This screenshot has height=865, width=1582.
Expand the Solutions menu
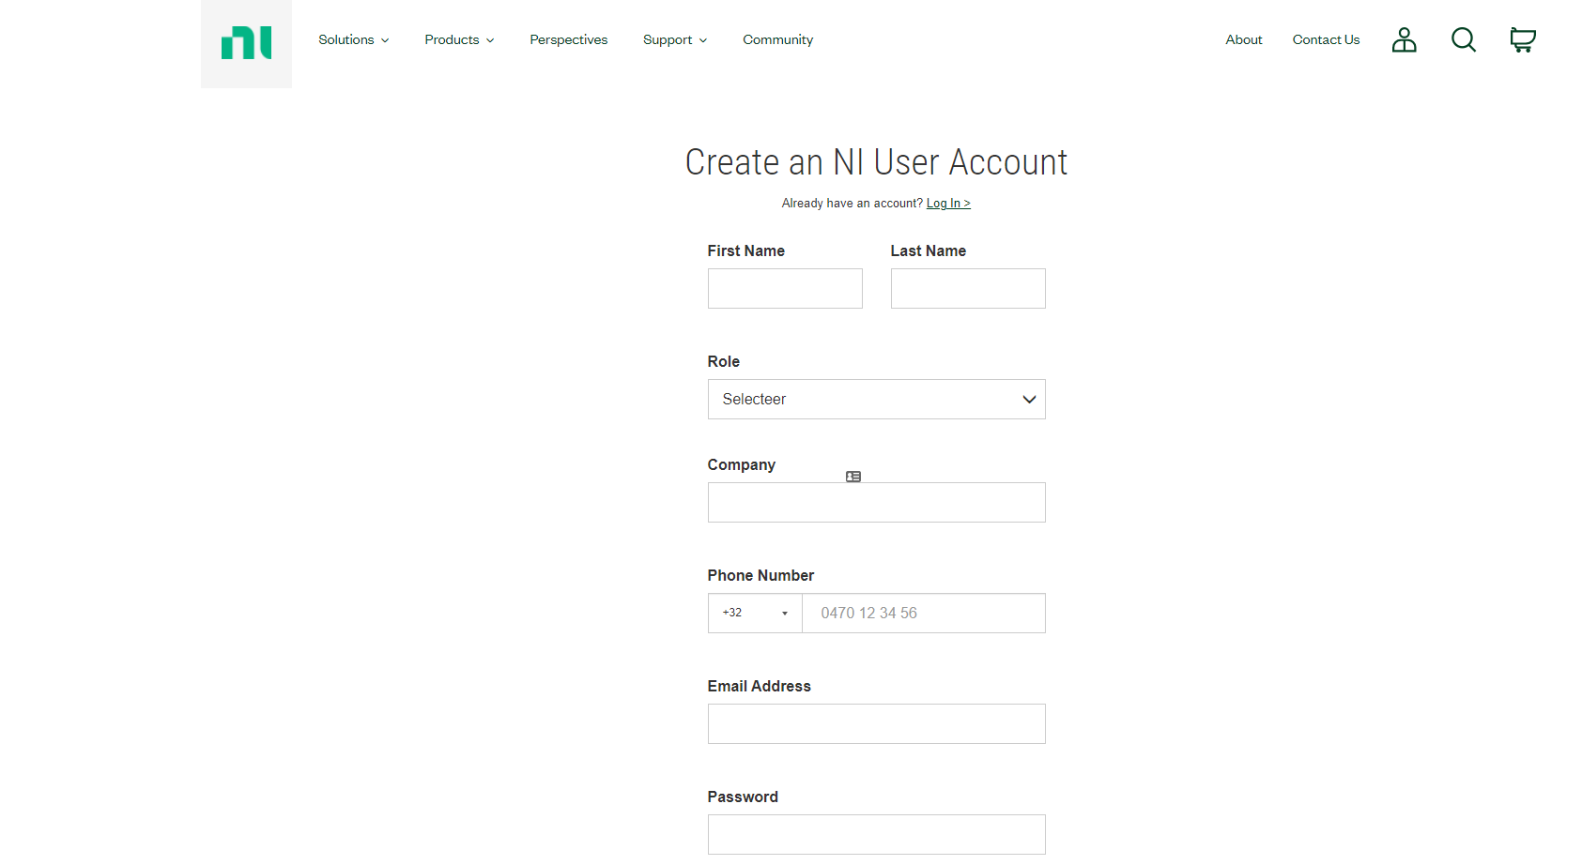click(353, 39)
